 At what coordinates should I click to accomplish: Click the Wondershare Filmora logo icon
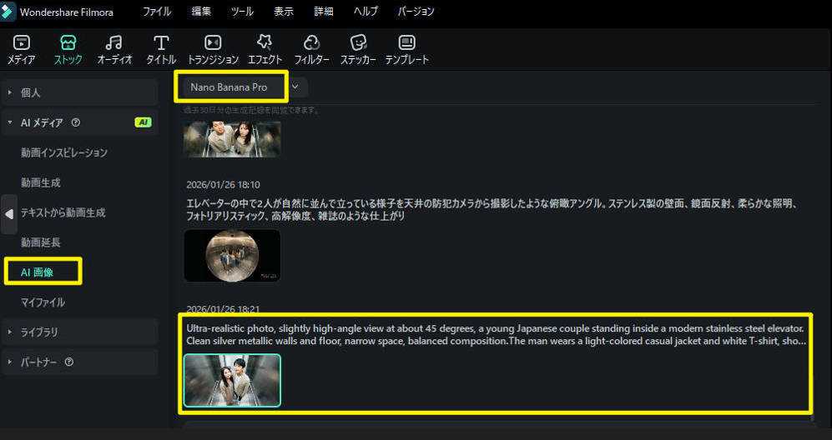[x=8, y=12]
